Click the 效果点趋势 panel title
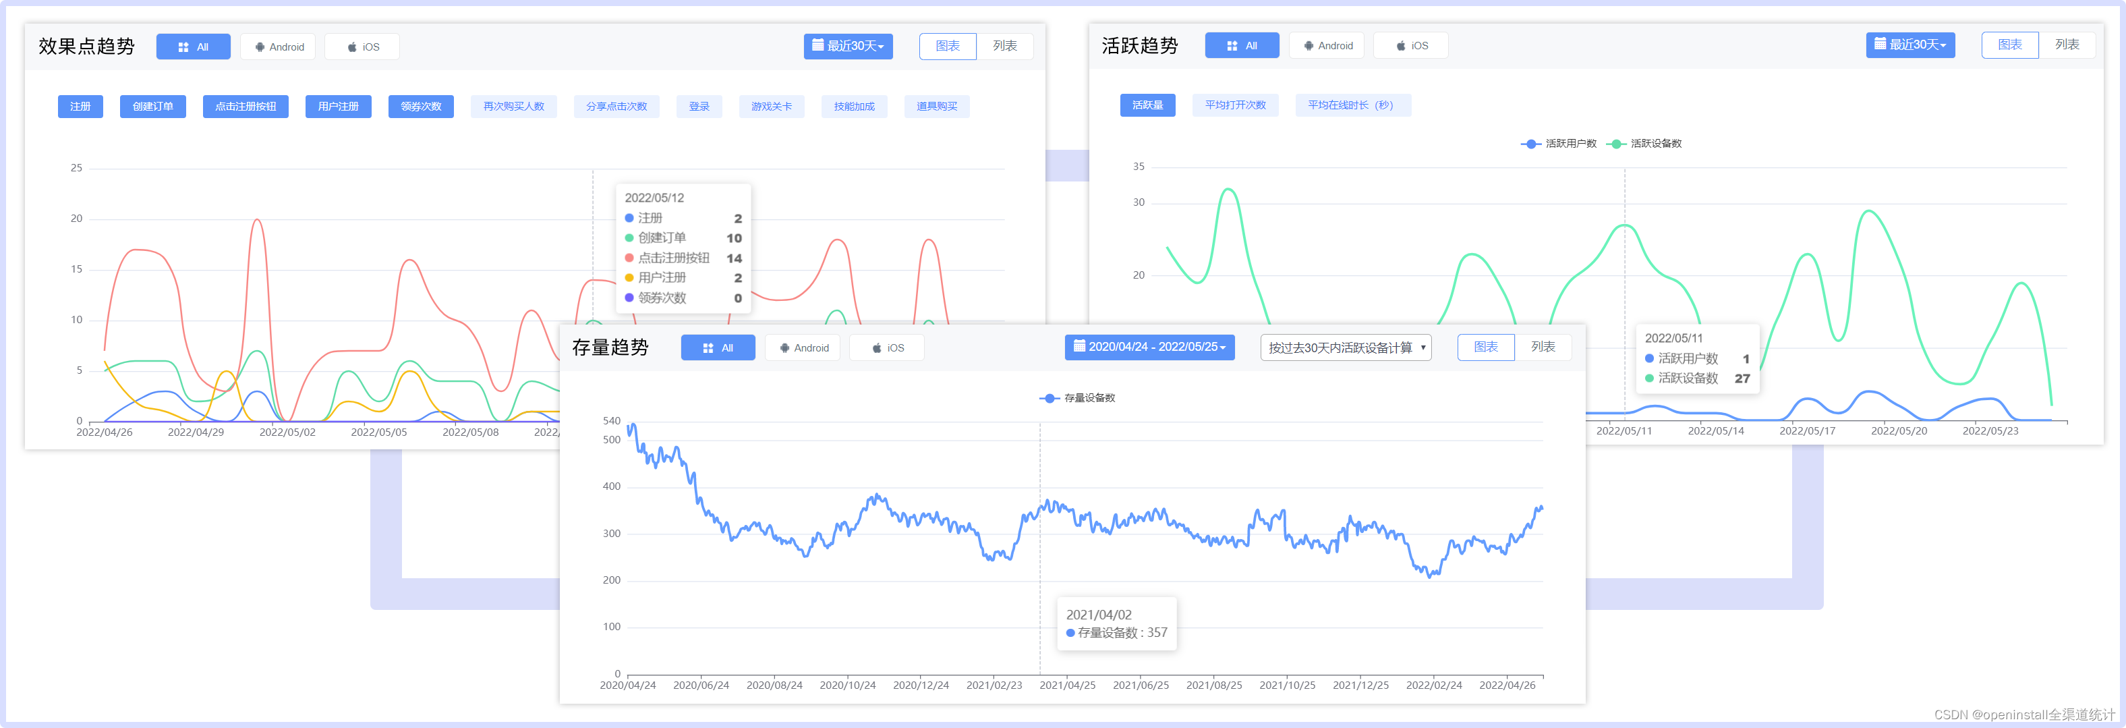The image size is (2126, 728). (86, 47)
